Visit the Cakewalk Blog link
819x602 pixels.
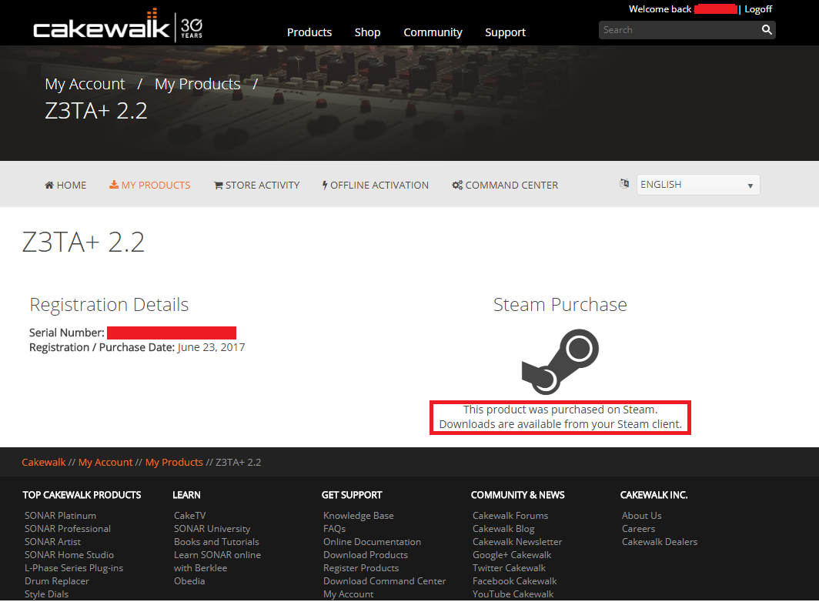503,528
